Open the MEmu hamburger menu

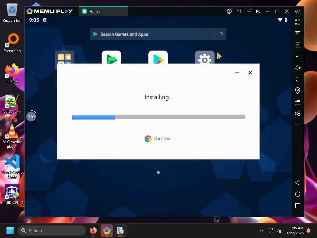[249, 11]
